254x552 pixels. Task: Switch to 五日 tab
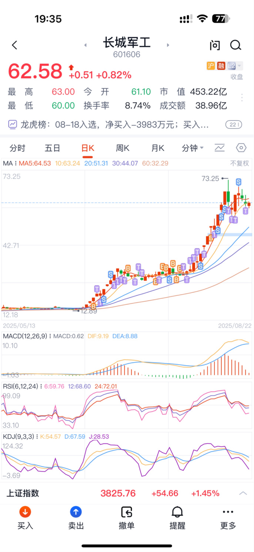tap(53, 148)
